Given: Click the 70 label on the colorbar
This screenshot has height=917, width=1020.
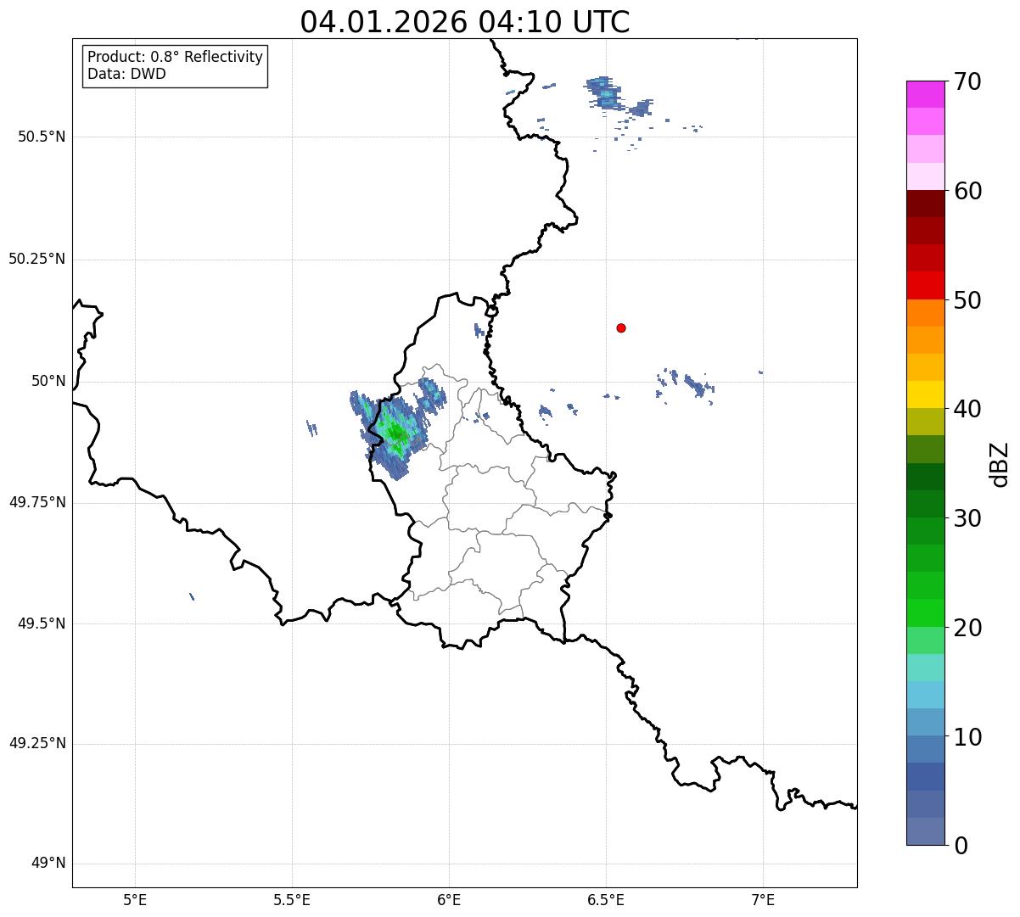Looking at the screenshot, I should [967, 81].
